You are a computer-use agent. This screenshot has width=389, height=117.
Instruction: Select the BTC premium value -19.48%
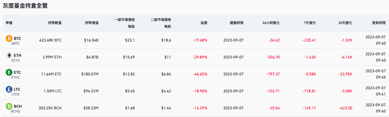click(200, 40)
